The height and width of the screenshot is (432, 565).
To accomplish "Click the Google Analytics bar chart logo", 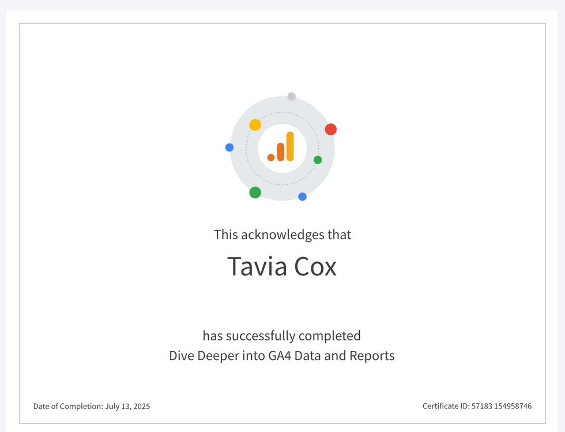I will [282, 148].
